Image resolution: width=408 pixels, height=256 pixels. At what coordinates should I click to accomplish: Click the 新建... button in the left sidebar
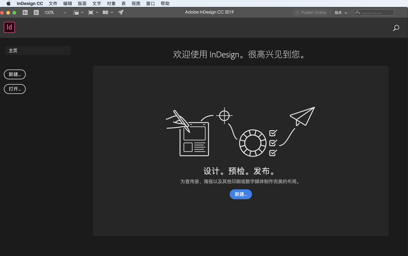click(x=15, y=74)
